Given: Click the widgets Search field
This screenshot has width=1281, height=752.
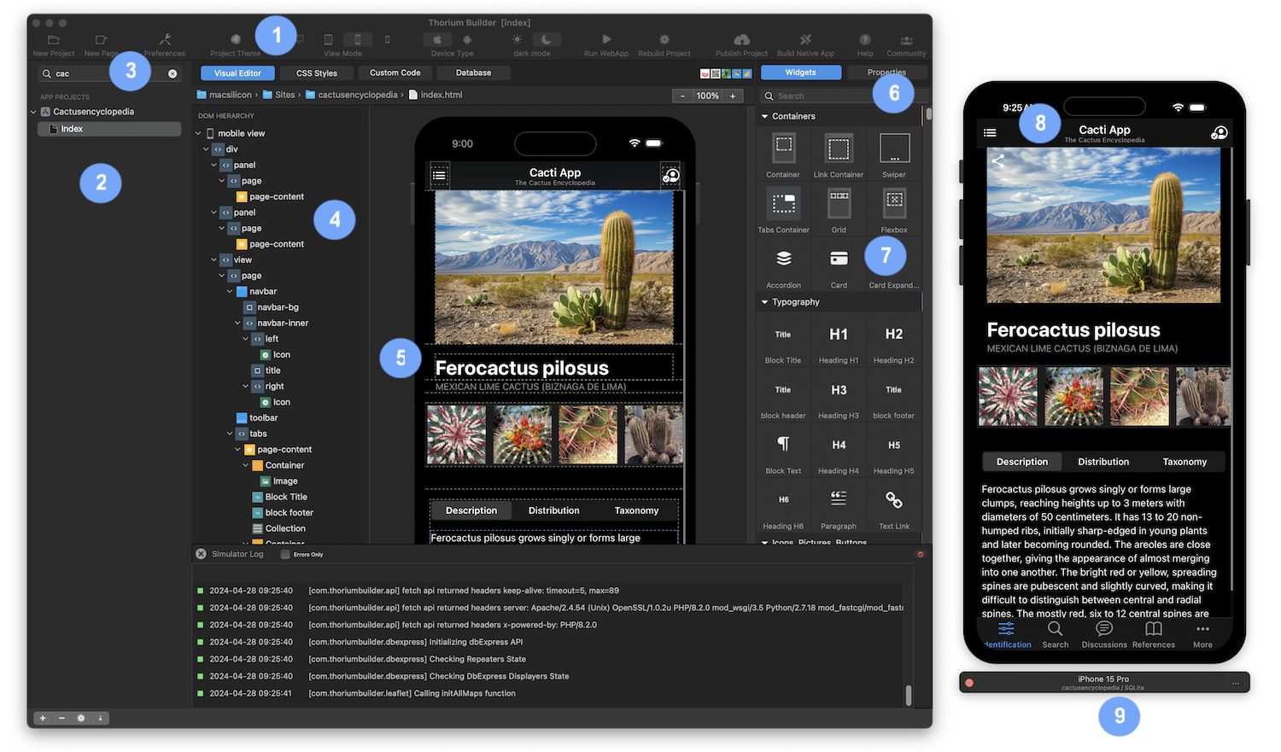Looking at the screenshot, I should pyautogui.click(x=820, y=96).
